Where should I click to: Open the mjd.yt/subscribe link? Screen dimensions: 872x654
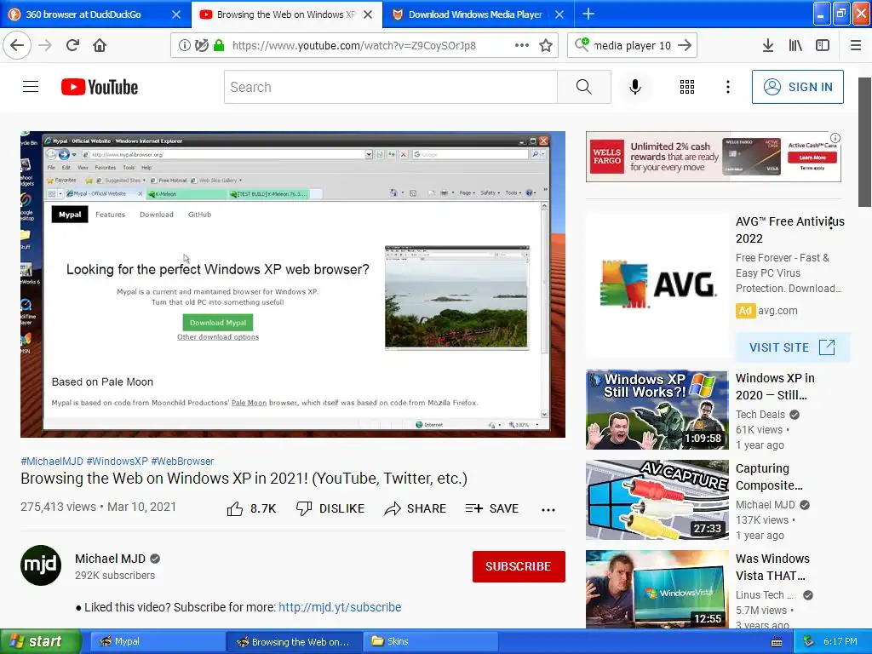340,606
